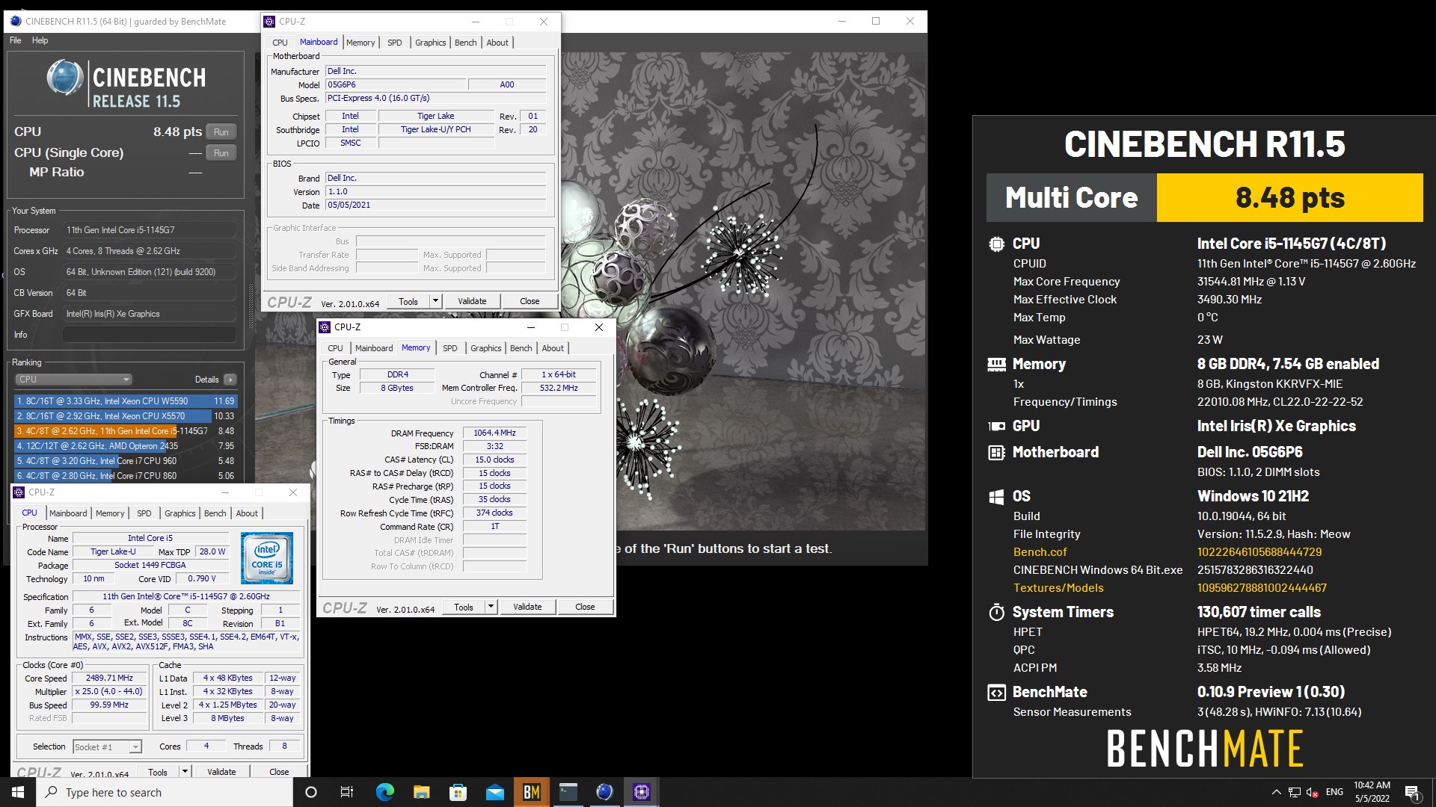Open Mainboard tab in CPU window of CPU-Z
The image size is (1436, 807).
point(68,513)
